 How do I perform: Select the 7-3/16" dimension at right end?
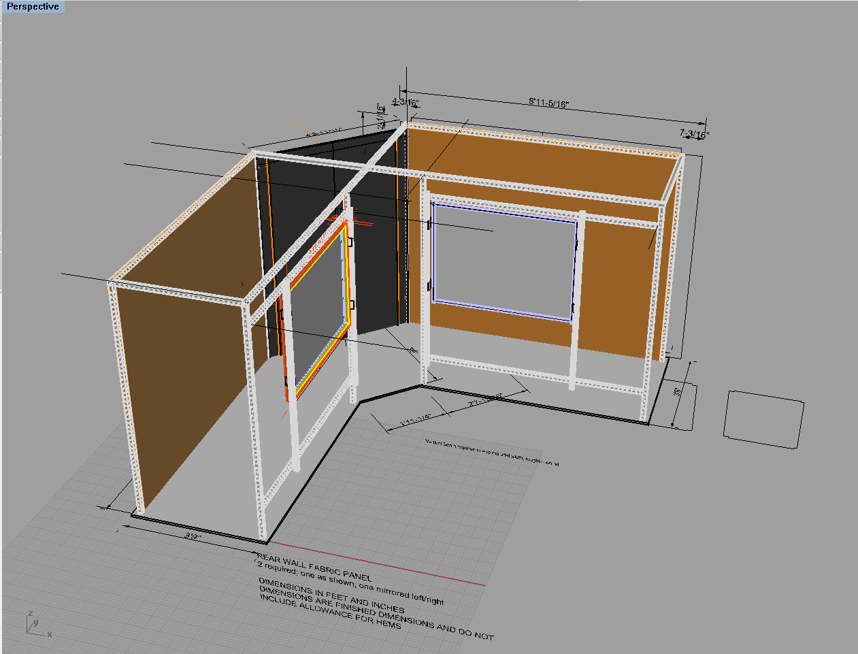[694, 133]
